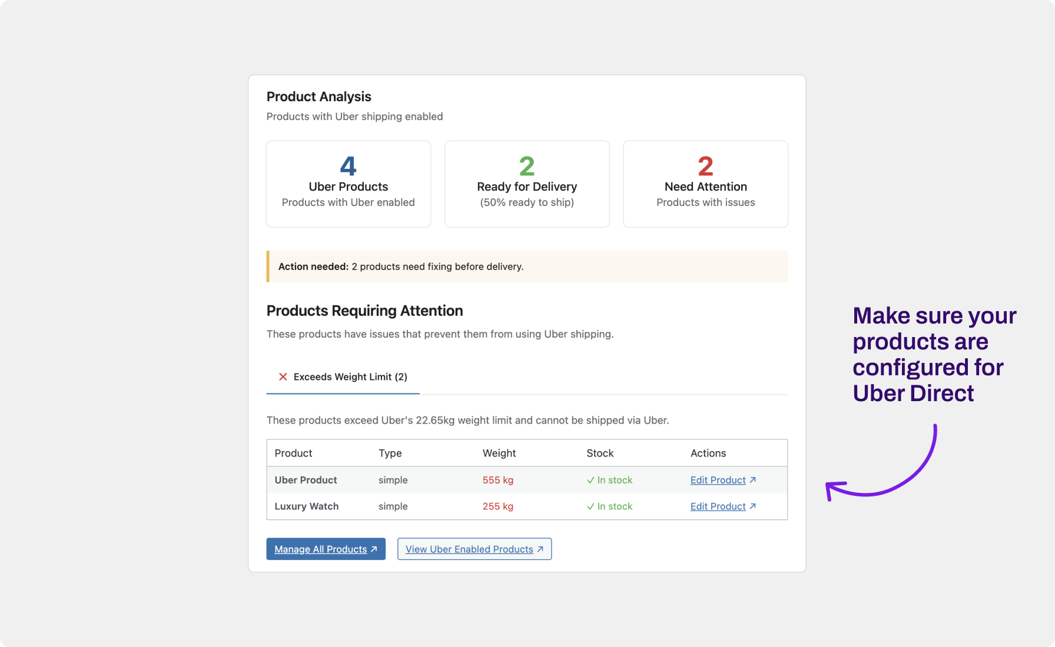Screen dimensions: 1055x647
Task: Click the 555 kg weight value in red
Action: 498,480
